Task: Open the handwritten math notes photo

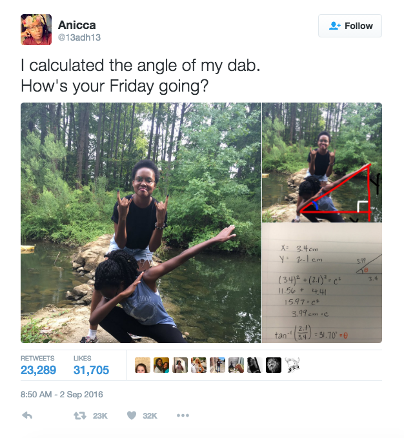Action: [322, 283]
